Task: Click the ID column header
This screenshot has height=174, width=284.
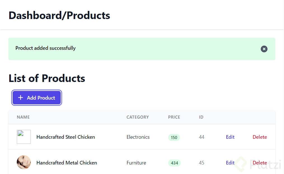Action: click(201, 117)
